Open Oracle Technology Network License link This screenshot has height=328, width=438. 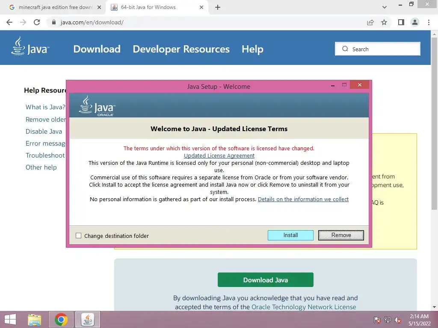click(304, 307)
